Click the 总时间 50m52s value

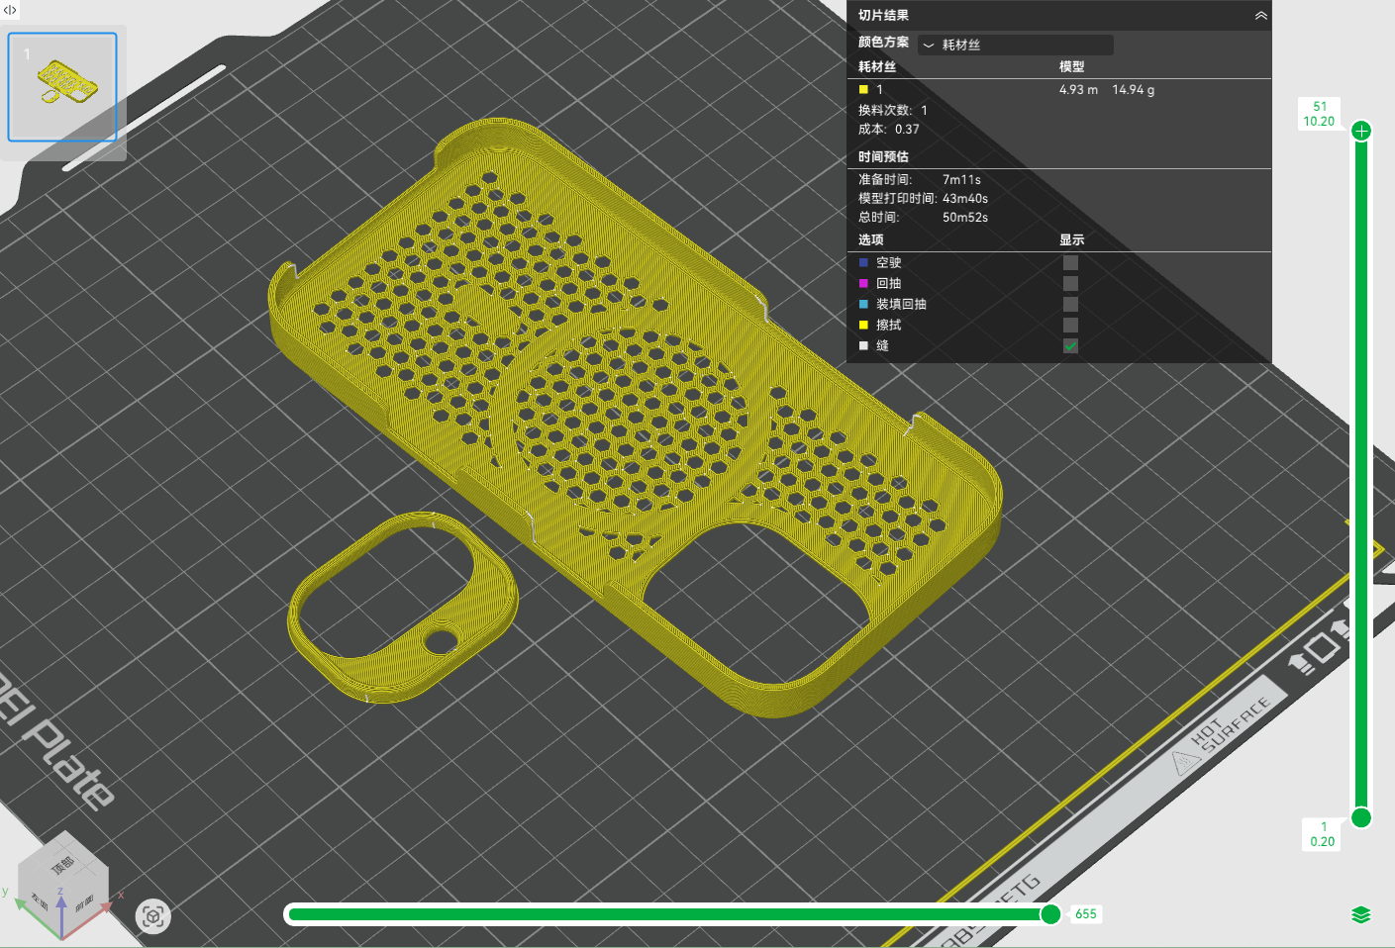coord(965,218)
